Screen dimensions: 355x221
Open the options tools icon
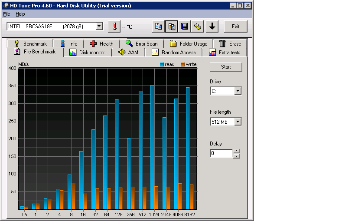[198, 26]
